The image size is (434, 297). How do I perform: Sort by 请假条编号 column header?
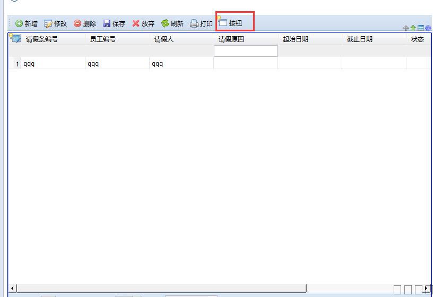53,39
